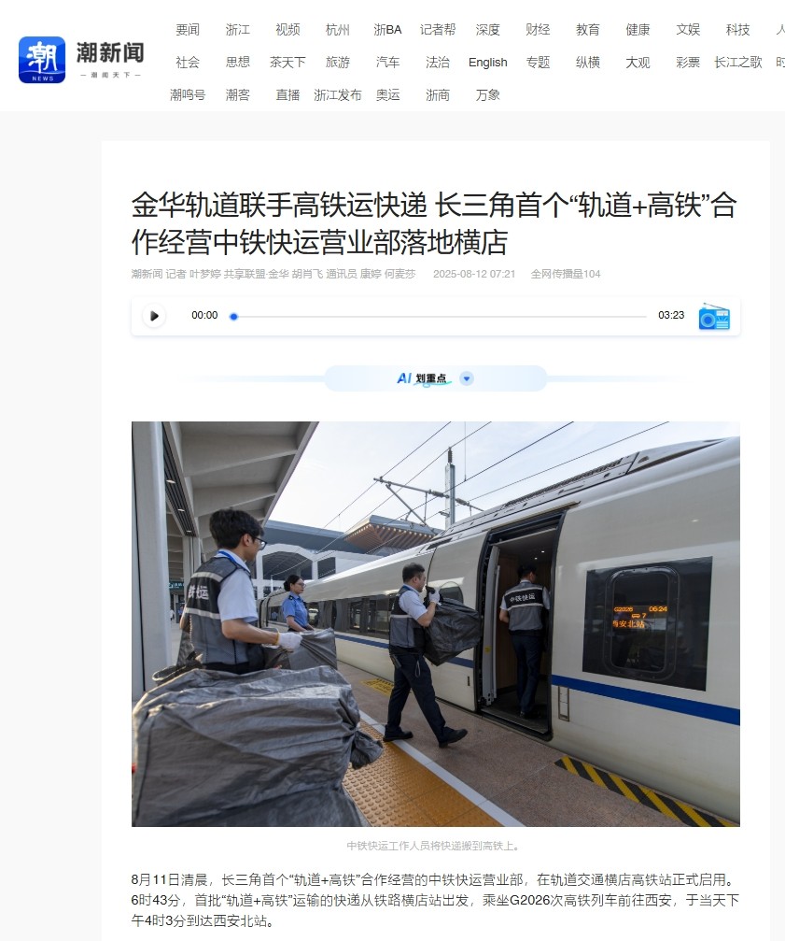Expand the AI 划重点 dropdown arrow
This screenshot has width=785, height=941.
(x=466, y=378)
